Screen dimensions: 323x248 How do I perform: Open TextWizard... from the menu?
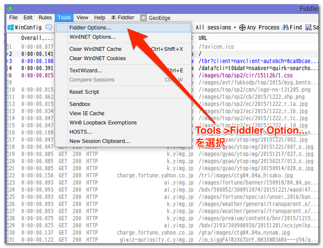click(x=123, y=71)
